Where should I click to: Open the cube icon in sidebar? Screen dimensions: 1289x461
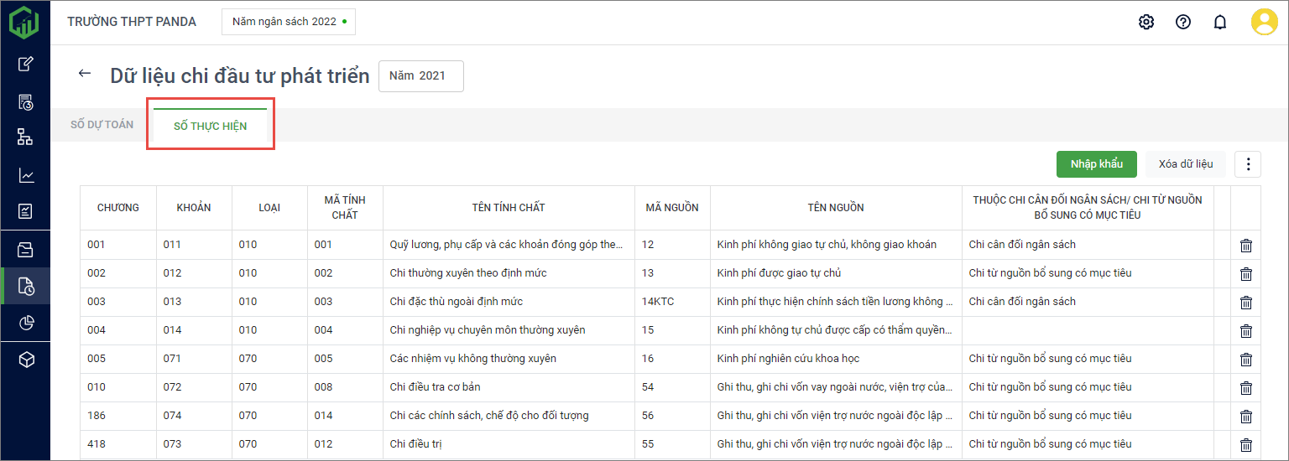click(x=26, y=360)
